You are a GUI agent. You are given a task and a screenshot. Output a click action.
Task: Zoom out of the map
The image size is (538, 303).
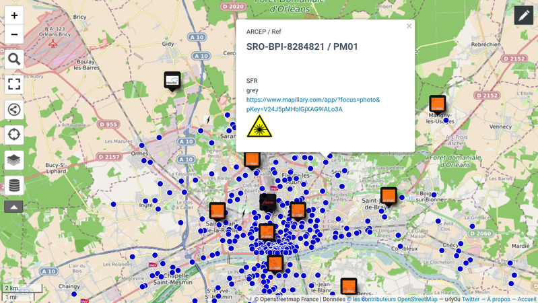point(14,35)
